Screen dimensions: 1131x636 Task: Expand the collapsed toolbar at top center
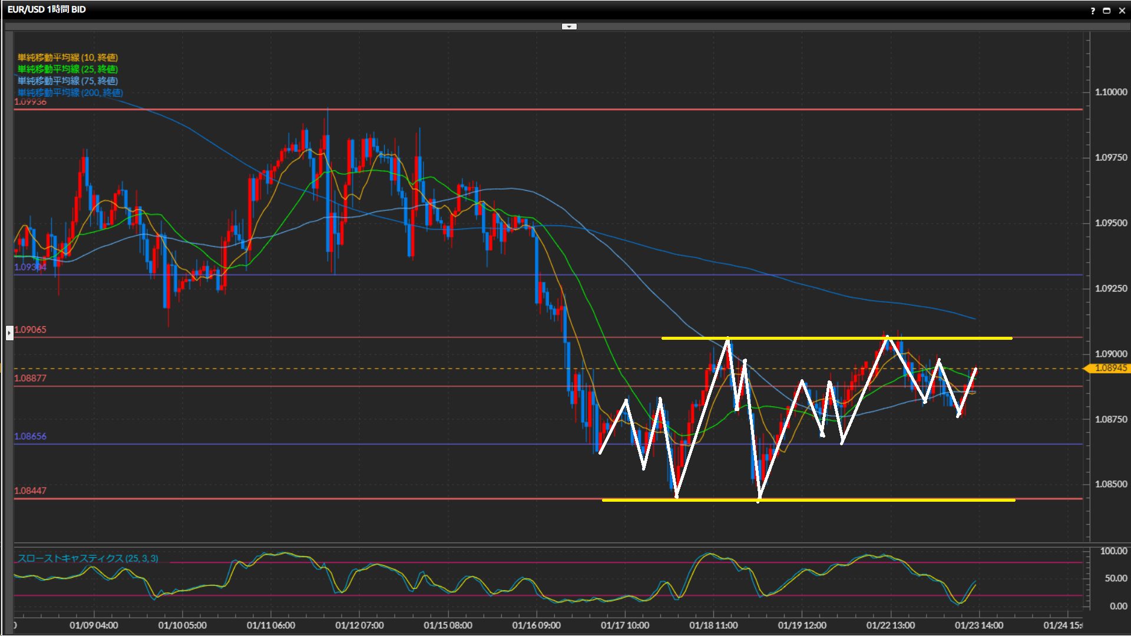[569, 26]
